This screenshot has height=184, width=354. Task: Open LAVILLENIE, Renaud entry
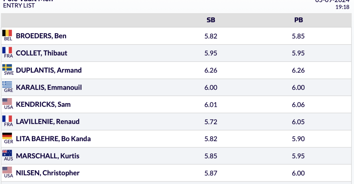tap(48, 122)
